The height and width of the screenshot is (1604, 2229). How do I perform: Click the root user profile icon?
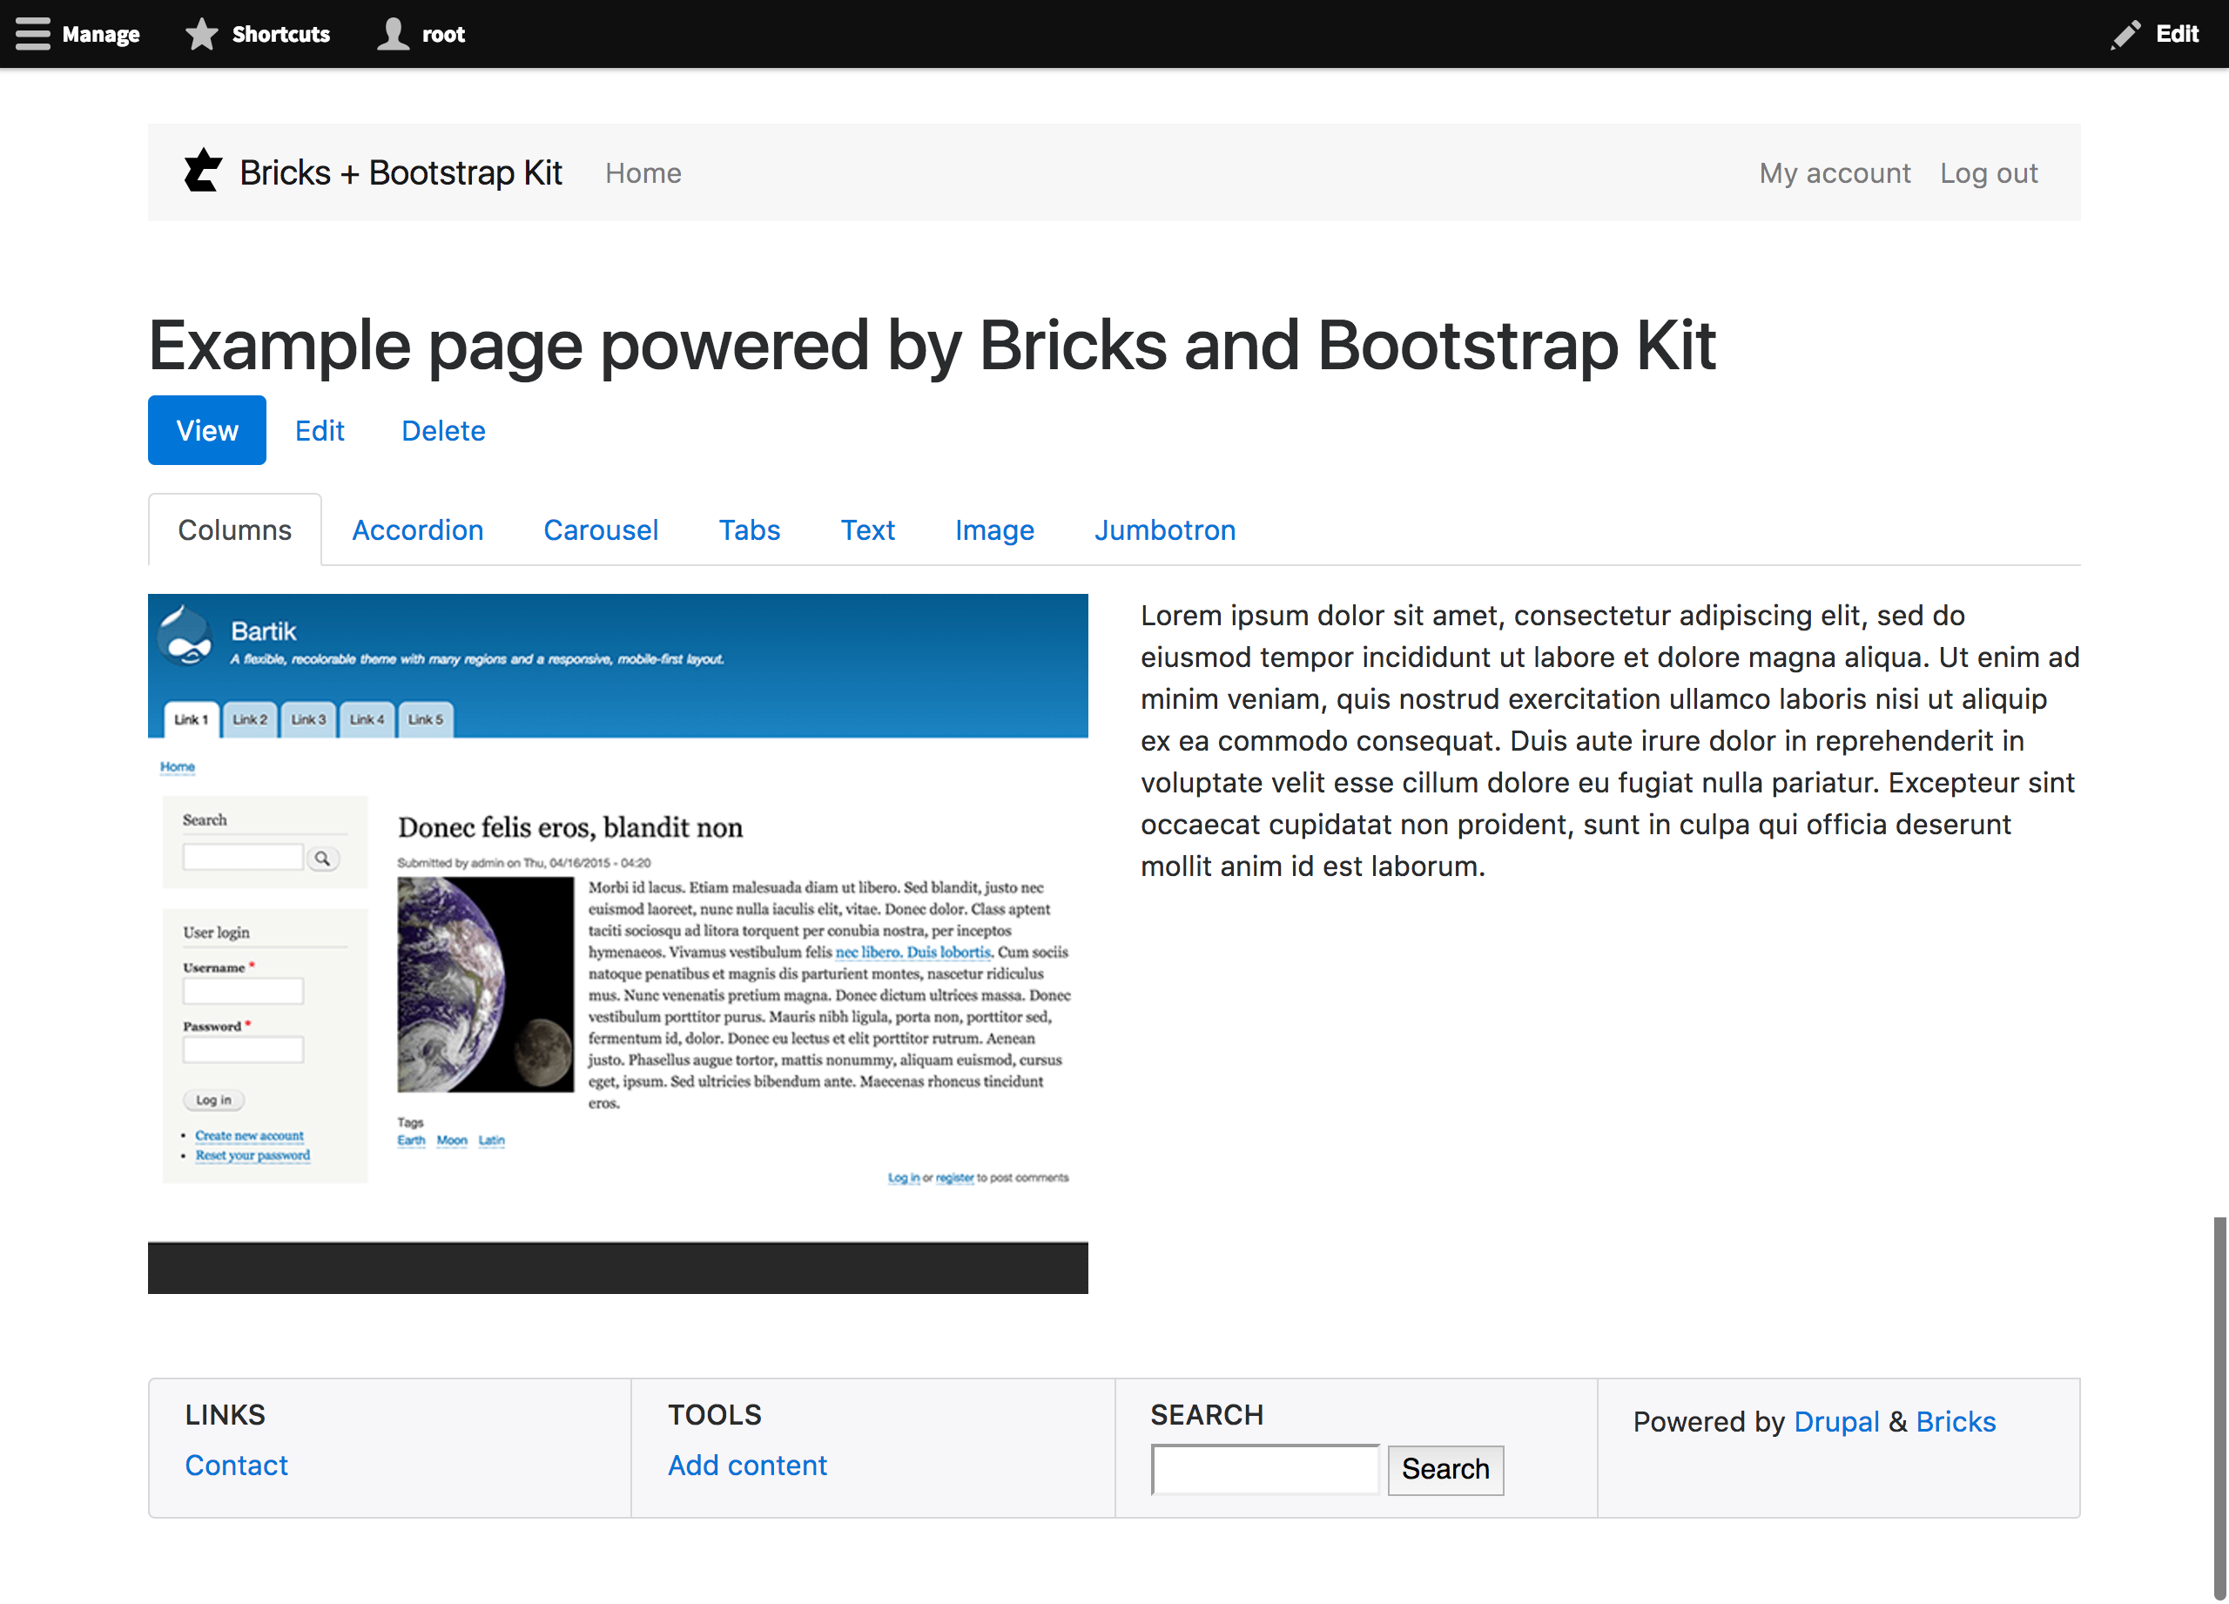coord(393,33)
